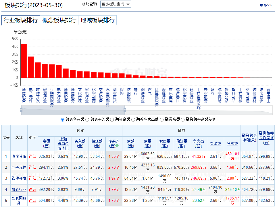277x207 pixels.
Task: Open 详细 for the 电子元件 row
Action: pos(32,168)
